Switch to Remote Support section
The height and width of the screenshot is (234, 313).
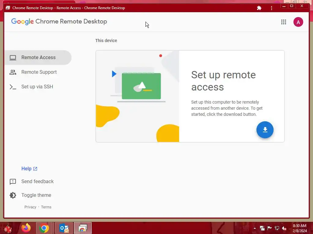click(38, 72)
